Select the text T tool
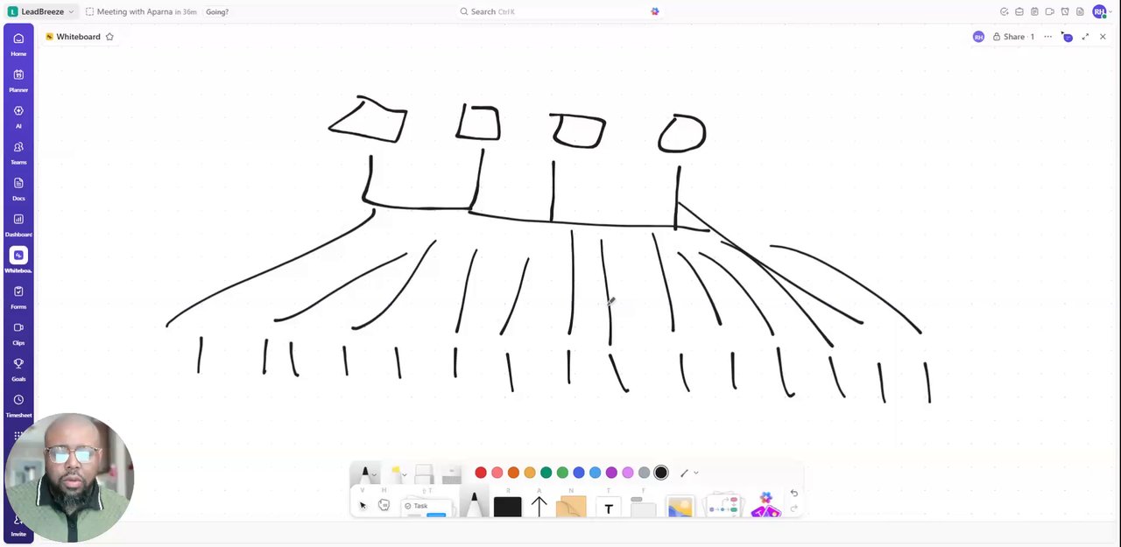1121x547 pixels. [609, 508]
